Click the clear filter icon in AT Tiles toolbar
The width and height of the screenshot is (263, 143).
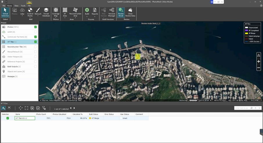click(44, 108)
